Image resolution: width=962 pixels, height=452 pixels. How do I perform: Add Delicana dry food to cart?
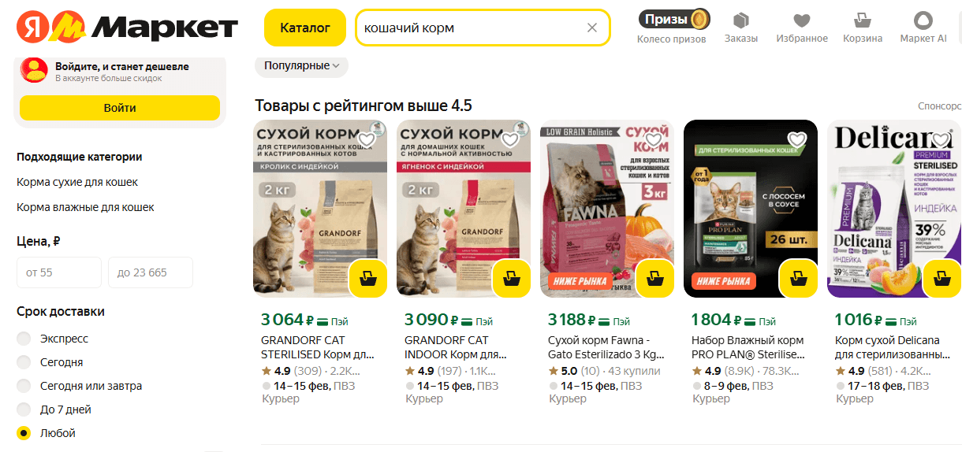[x=941, y=277]
